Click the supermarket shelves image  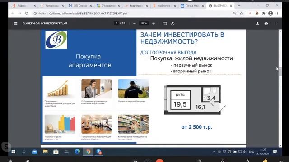tap(133, 124)
